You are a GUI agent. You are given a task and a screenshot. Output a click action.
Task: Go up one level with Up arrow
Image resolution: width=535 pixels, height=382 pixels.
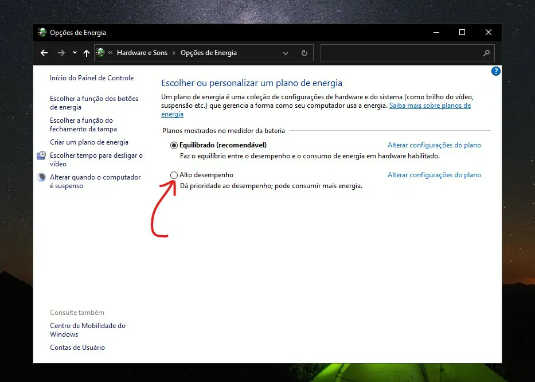[x=87, y=53]
